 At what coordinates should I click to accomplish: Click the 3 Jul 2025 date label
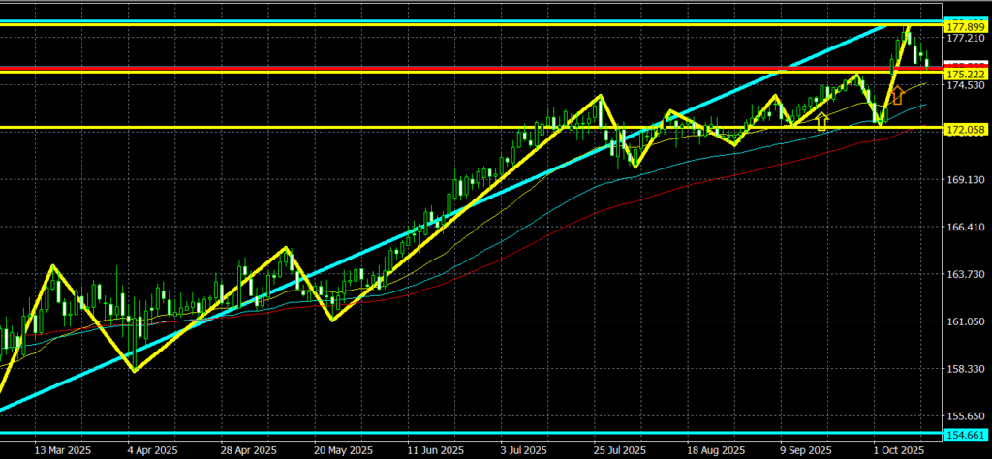[x=526, y=450]
